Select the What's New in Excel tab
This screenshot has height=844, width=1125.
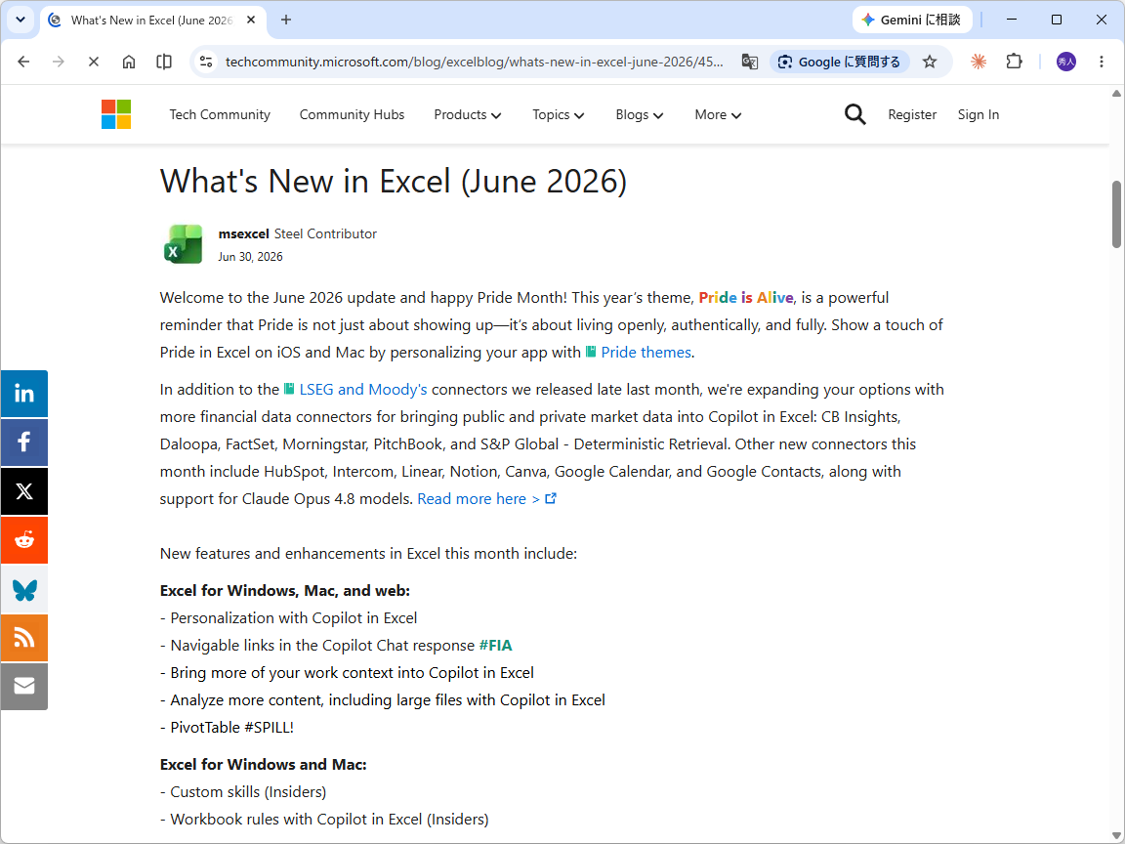tap(151, 21)
